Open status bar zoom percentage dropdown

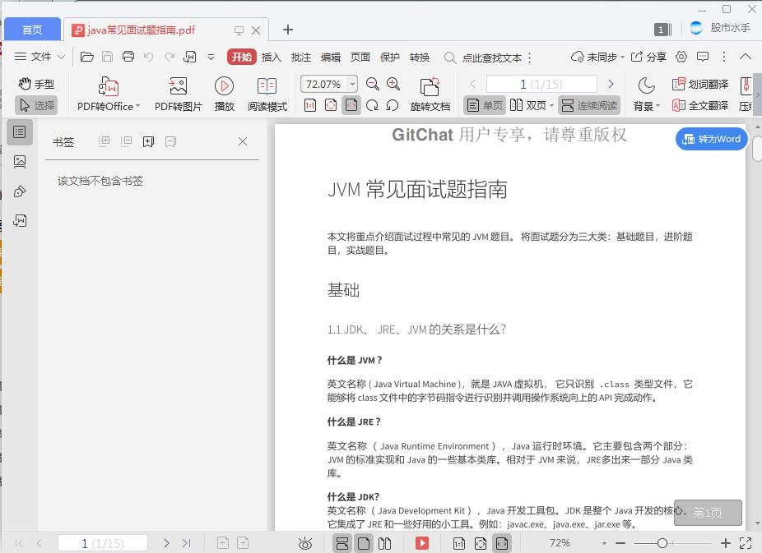pyautogui.click(x=604, y=543)
